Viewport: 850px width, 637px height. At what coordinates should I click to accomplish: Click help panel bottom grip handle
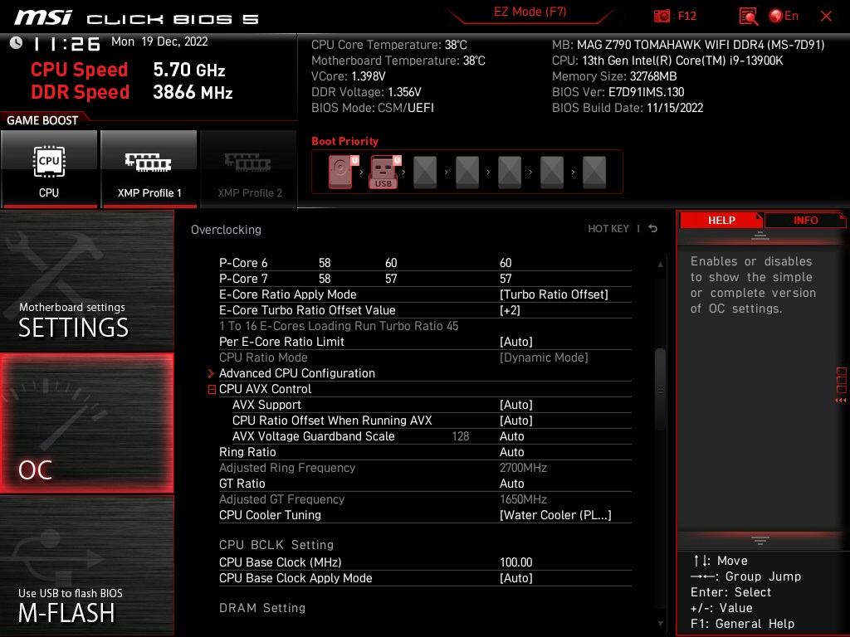760,541
